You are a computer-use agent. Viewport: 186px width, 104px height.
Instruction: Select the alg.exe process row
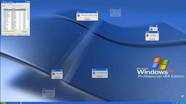15,26
